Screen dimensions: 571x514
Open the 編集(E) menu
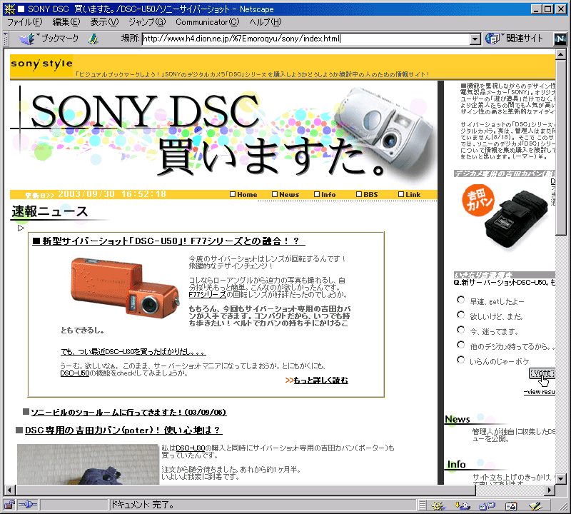(66, 22)
